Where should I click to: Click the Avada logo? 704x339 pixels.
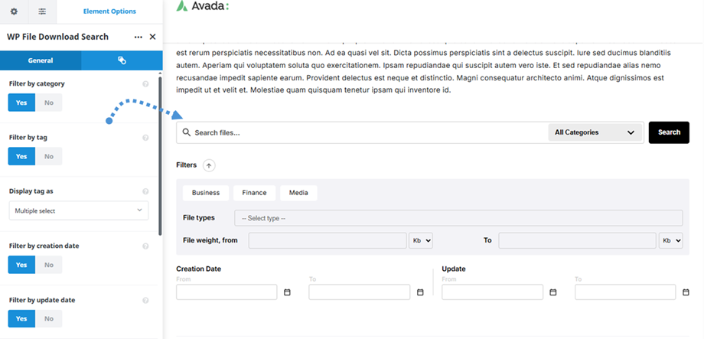(x=203, y=6)
